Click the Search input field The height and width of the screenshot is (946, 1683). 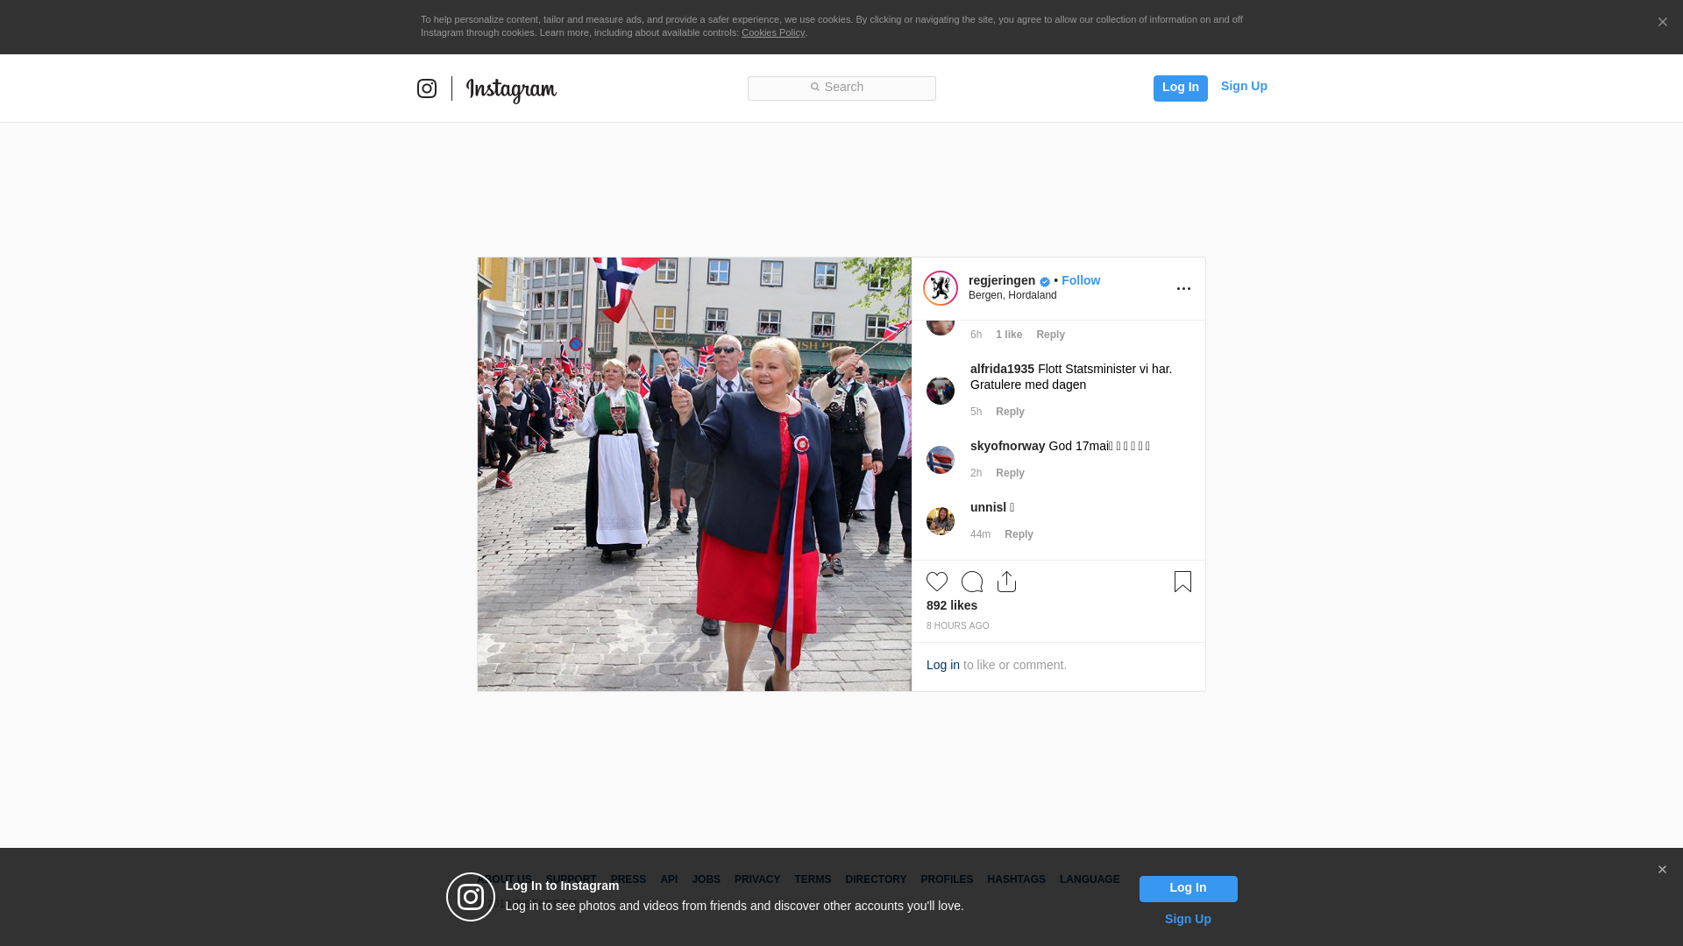(x=841, y=88)
